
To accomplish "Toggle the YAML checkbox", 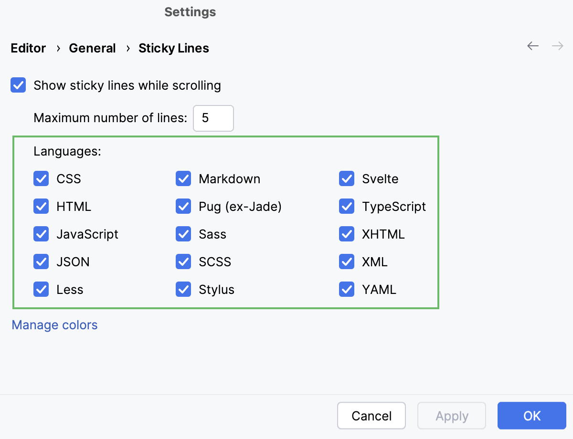I will pos(347,289).
